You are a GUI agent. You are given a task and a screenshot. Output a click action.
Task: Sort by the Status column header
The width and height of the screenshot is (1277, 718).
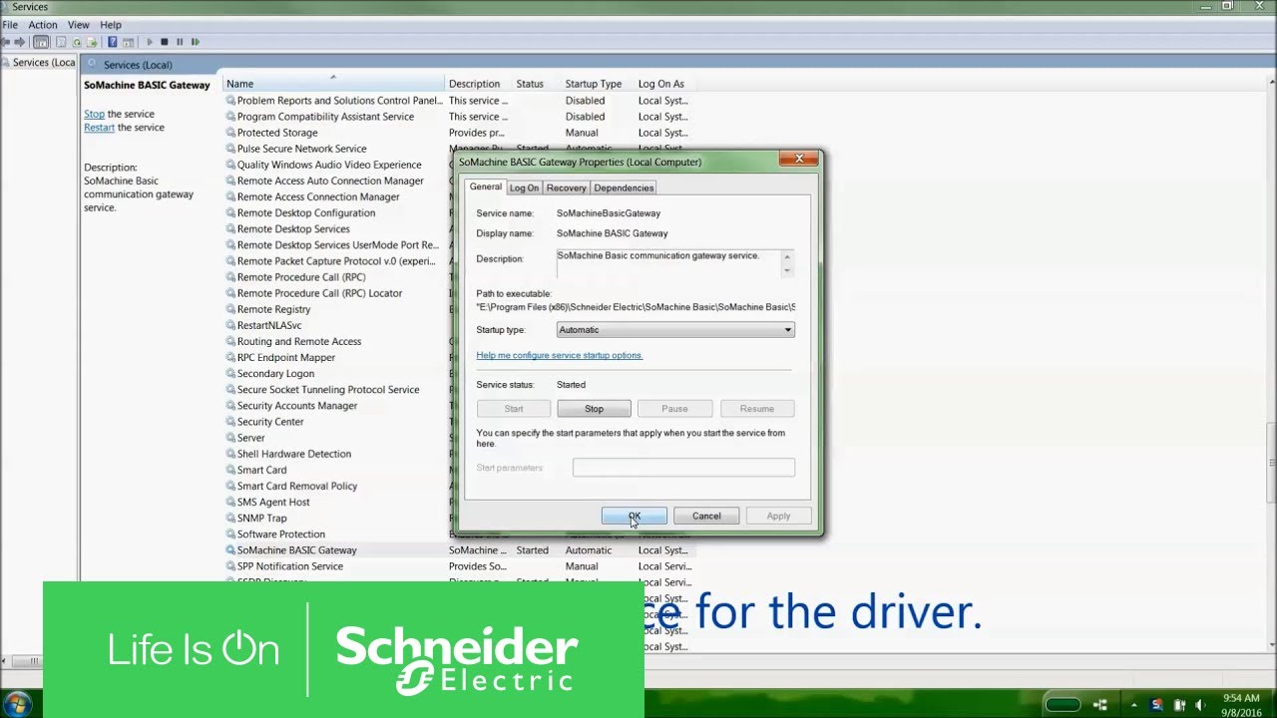click(x=536, y=84)
